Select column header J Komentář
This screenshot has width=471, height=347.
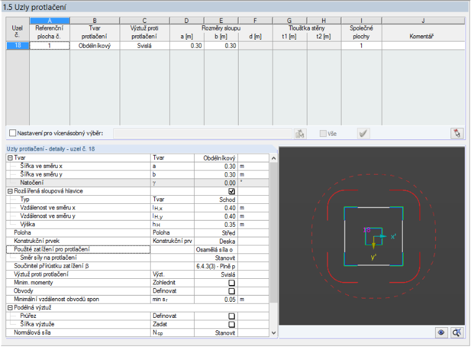pos(423,20)
